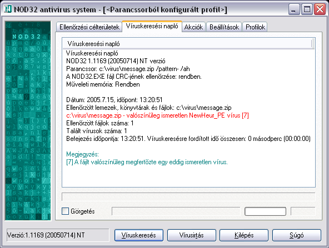This screenshot has width=329, height=248.
Task: Click the 'Befejezés időpontja: 13:20:51' line
Action: pos(188,139)
